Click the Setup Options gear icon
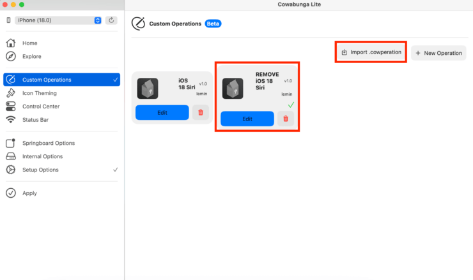473x280 pixels. coord(11,170)
